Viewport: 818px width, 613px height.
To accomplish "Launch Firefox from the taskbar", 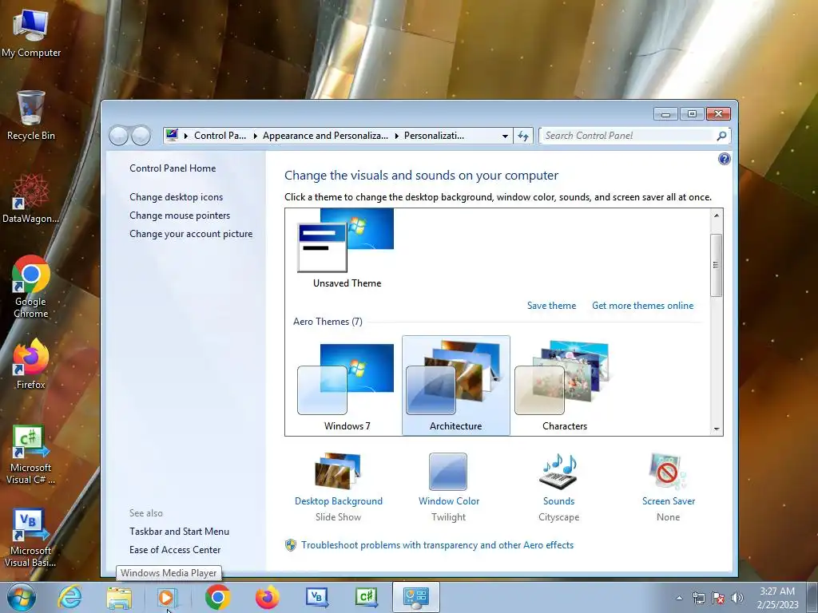I will [x=267, y=597].
